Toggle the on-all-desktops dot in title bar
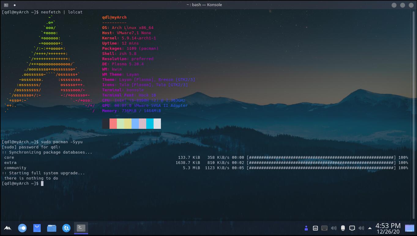The image size is (417, 236). pyautogui.click(x=15, y=5)
